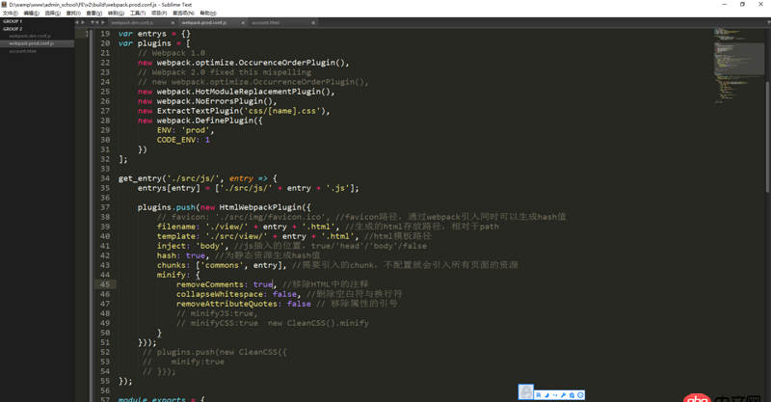The width and height of the screenshot is (771, 402).
Task: Click the smiley icon on IME bar
Action: (580, 395)
